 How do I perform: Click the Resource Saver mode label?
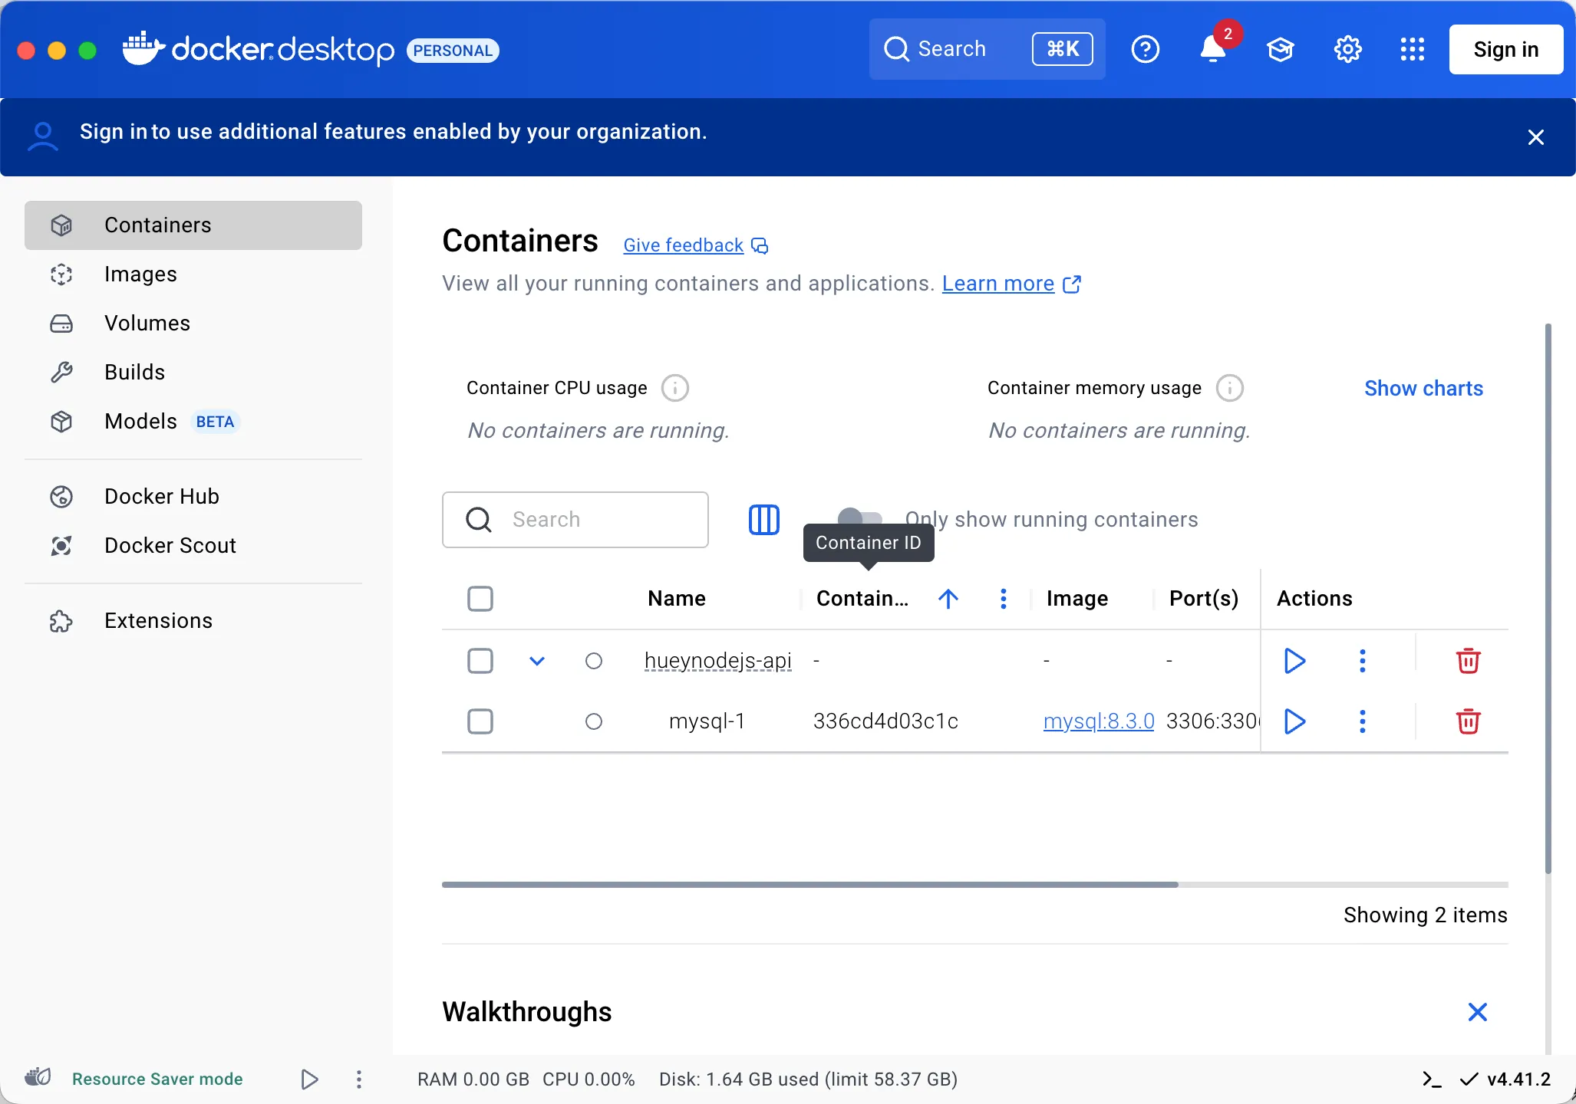tap(157, 1079)
